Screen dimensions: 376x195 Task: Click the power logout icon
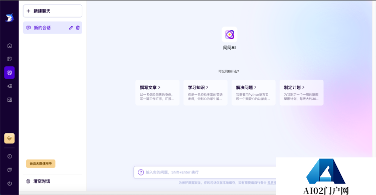(x=10, y=183)
